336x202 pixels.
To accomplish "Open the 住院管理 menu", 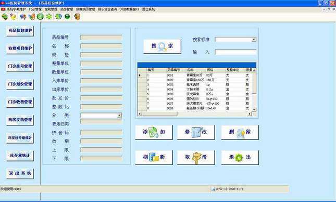I will (51, 9).
